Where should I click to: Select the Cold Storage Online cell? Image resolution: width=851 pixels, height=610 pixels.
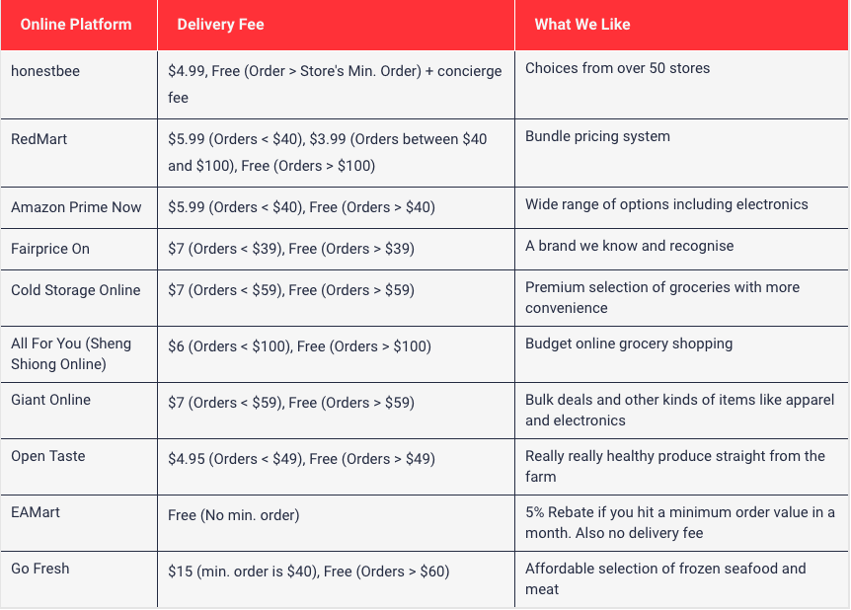(76, 290)
